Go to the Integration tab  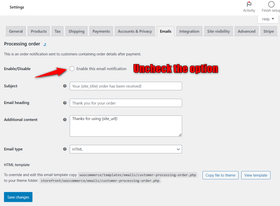click(189, 31)
